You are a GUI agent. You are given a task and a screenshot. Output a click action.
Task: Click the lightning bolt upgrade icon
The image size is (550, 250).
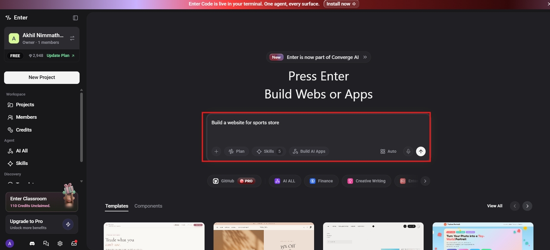(68, 224)
